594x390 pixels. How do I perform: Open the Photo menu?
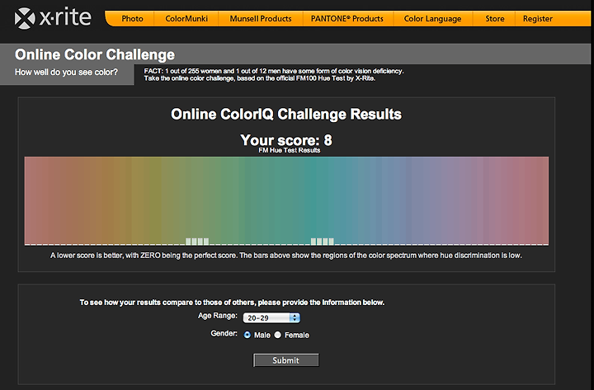132,19
